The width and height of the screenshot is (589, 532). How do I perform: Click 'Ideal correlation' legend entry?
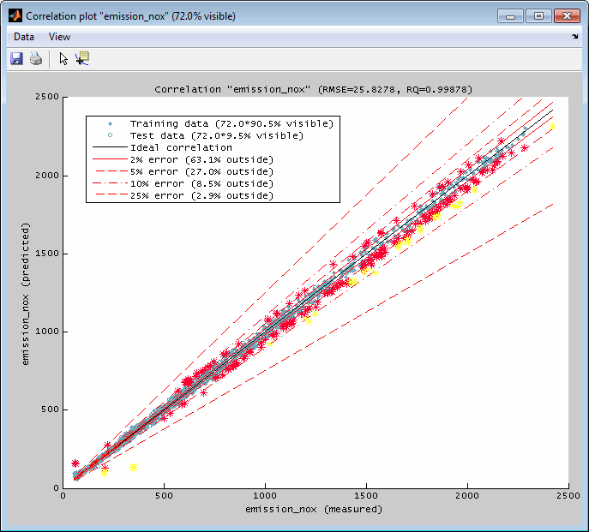(x=181, y=147)
